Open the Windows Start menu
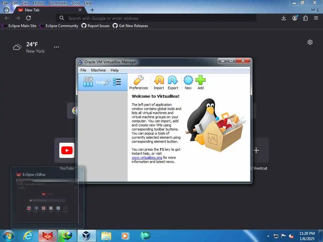Viewport: 323px width, 242px height. [x=9, y=236]
